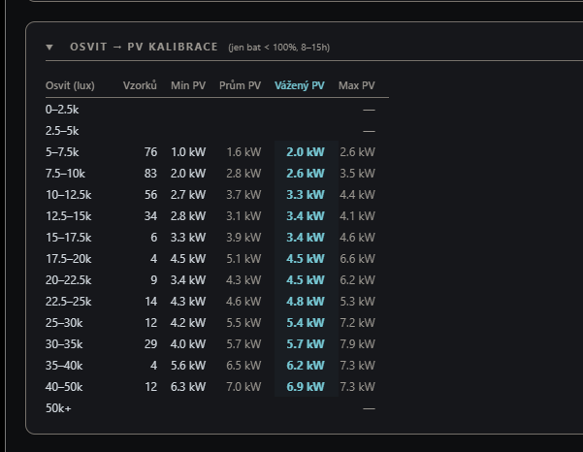The width and height of the screenshot is (583, 452).
Task: Select the 7.5–10k lux row label
Action: [x=65, y=174]
